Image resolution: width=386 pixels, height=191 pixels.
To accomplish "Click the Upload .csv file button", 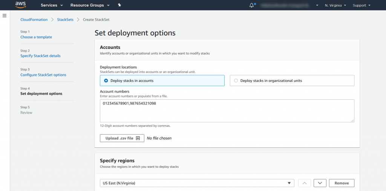I will pyautogui.click(x=122, y=138).
